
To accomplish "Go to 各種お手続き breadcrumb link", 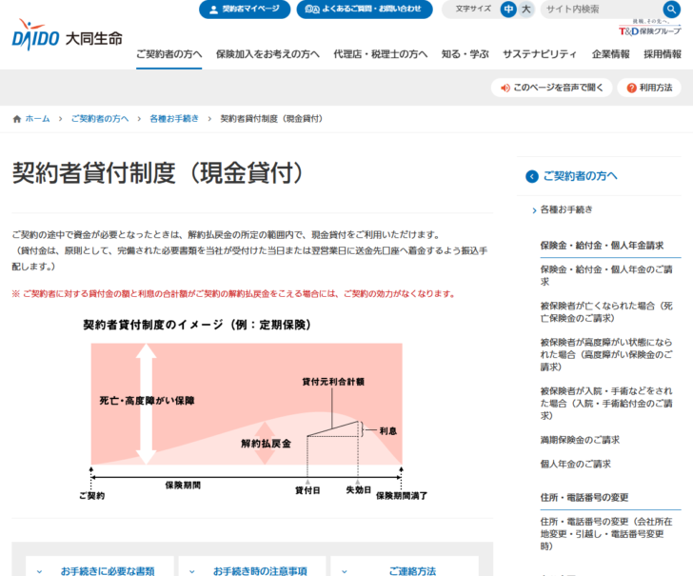I will [174, 119].
